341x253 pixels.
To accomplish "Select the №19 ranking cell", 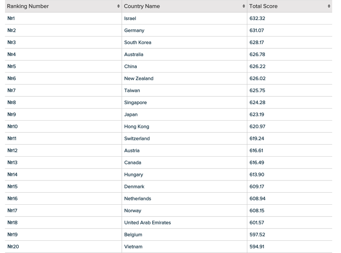I will point(13,235).
